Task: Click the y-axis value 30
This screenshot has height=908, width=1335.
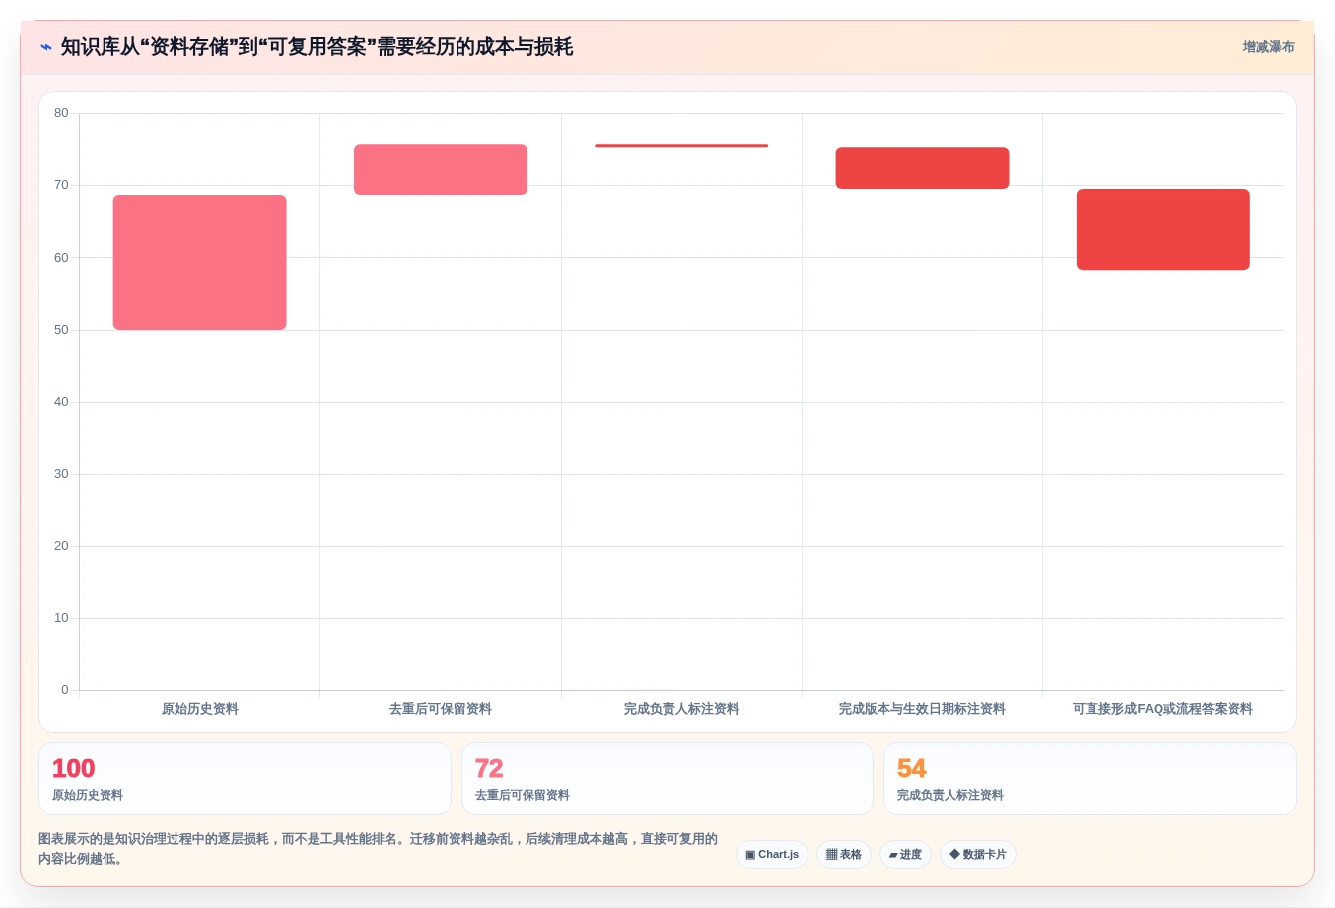Action: 61,474
